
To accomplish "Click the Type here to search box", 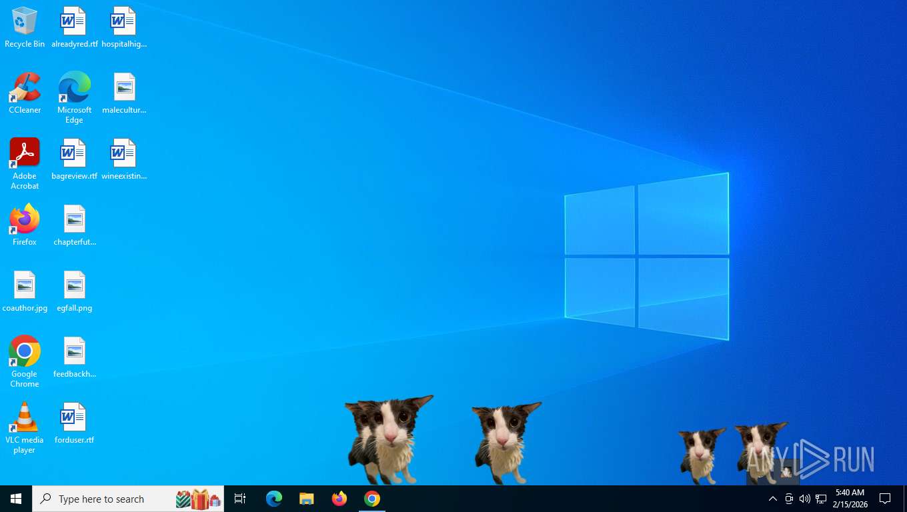I will 128,499.
